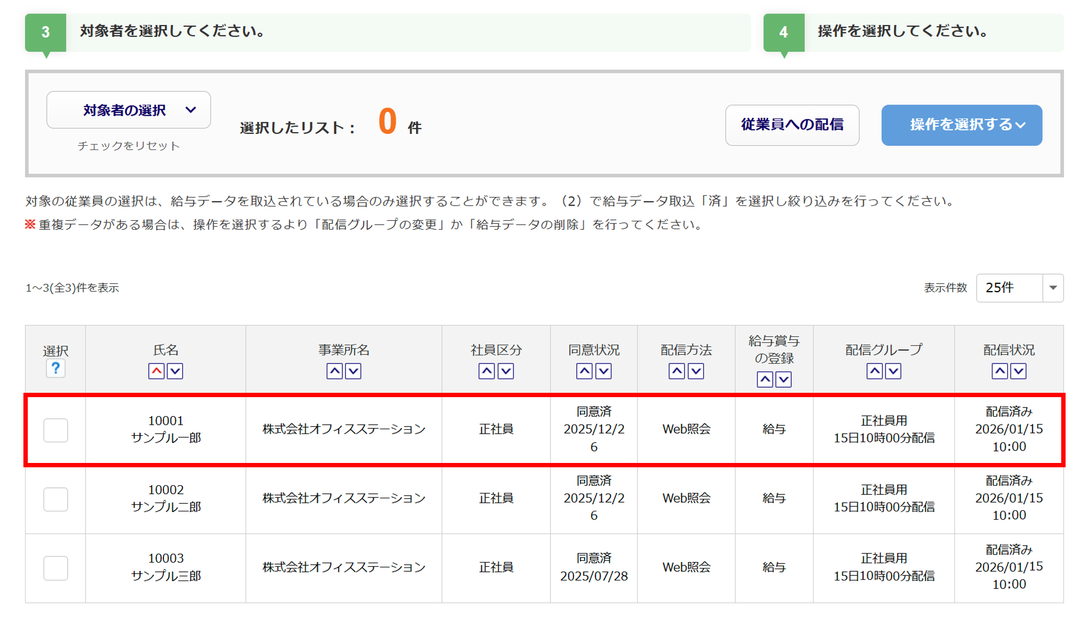
Task: Sort 事業所名 column ascending
Action: (x=334, y=371)
